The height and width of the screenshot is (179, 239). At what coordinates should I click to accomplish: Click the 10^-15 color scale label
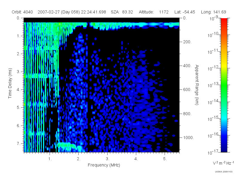point(213,119)
